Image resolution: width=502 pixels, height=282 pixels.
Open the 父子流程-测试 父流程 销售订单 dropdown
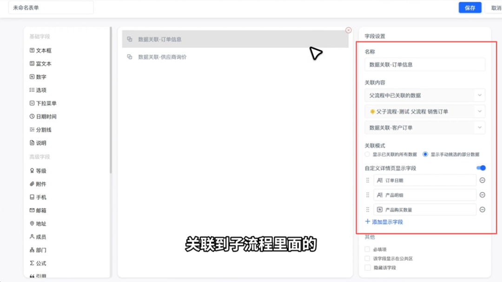coord(425,111)
